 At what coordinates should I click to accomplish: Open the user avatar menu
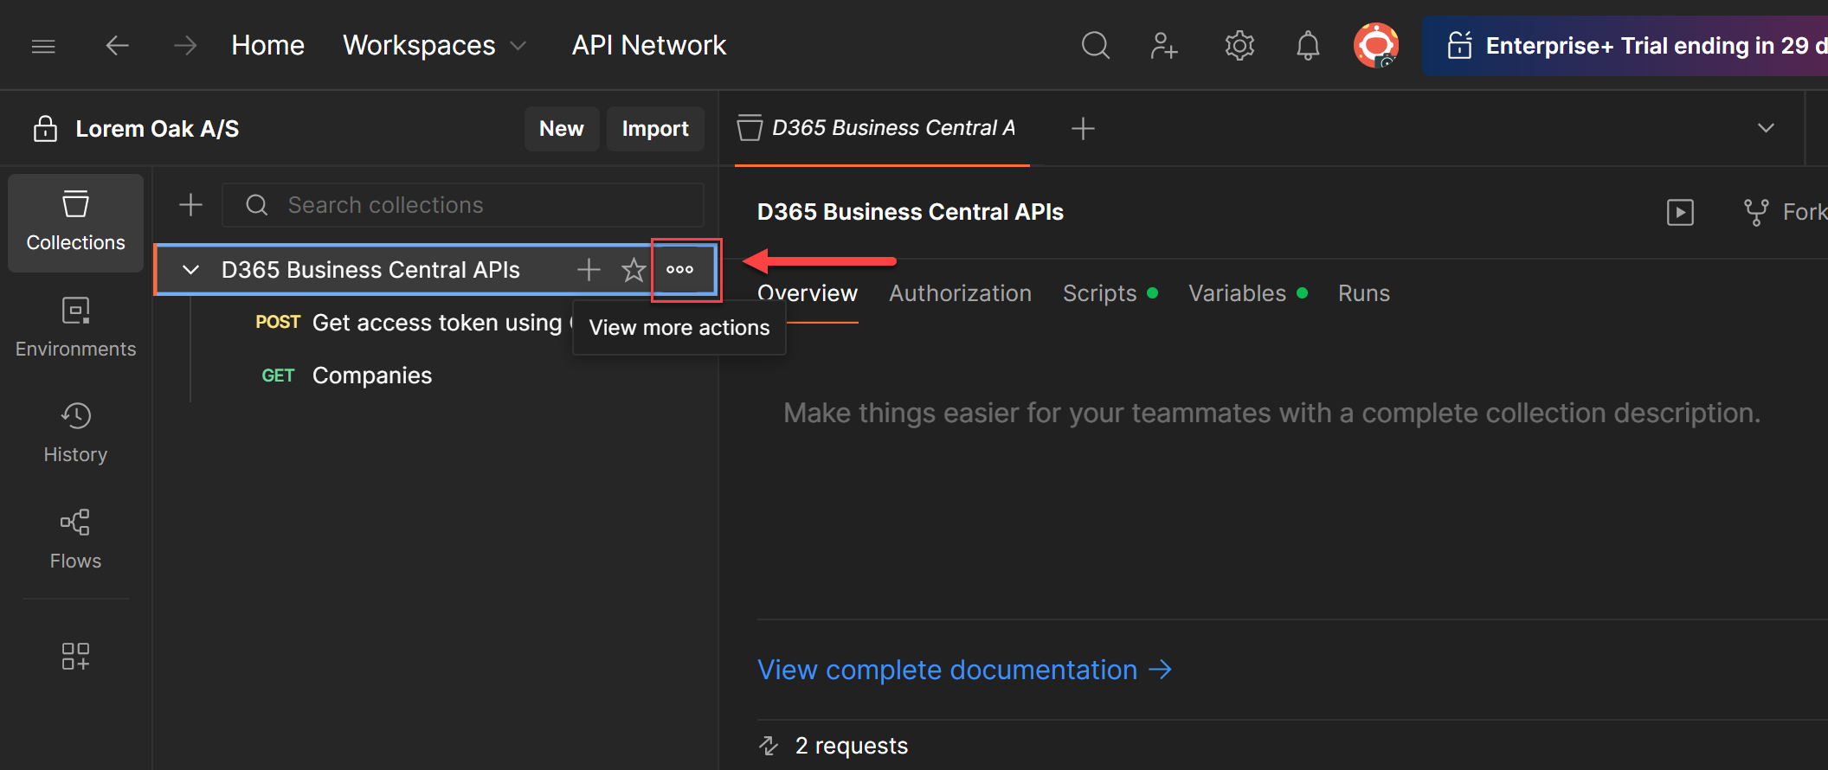pos(1376,45)
